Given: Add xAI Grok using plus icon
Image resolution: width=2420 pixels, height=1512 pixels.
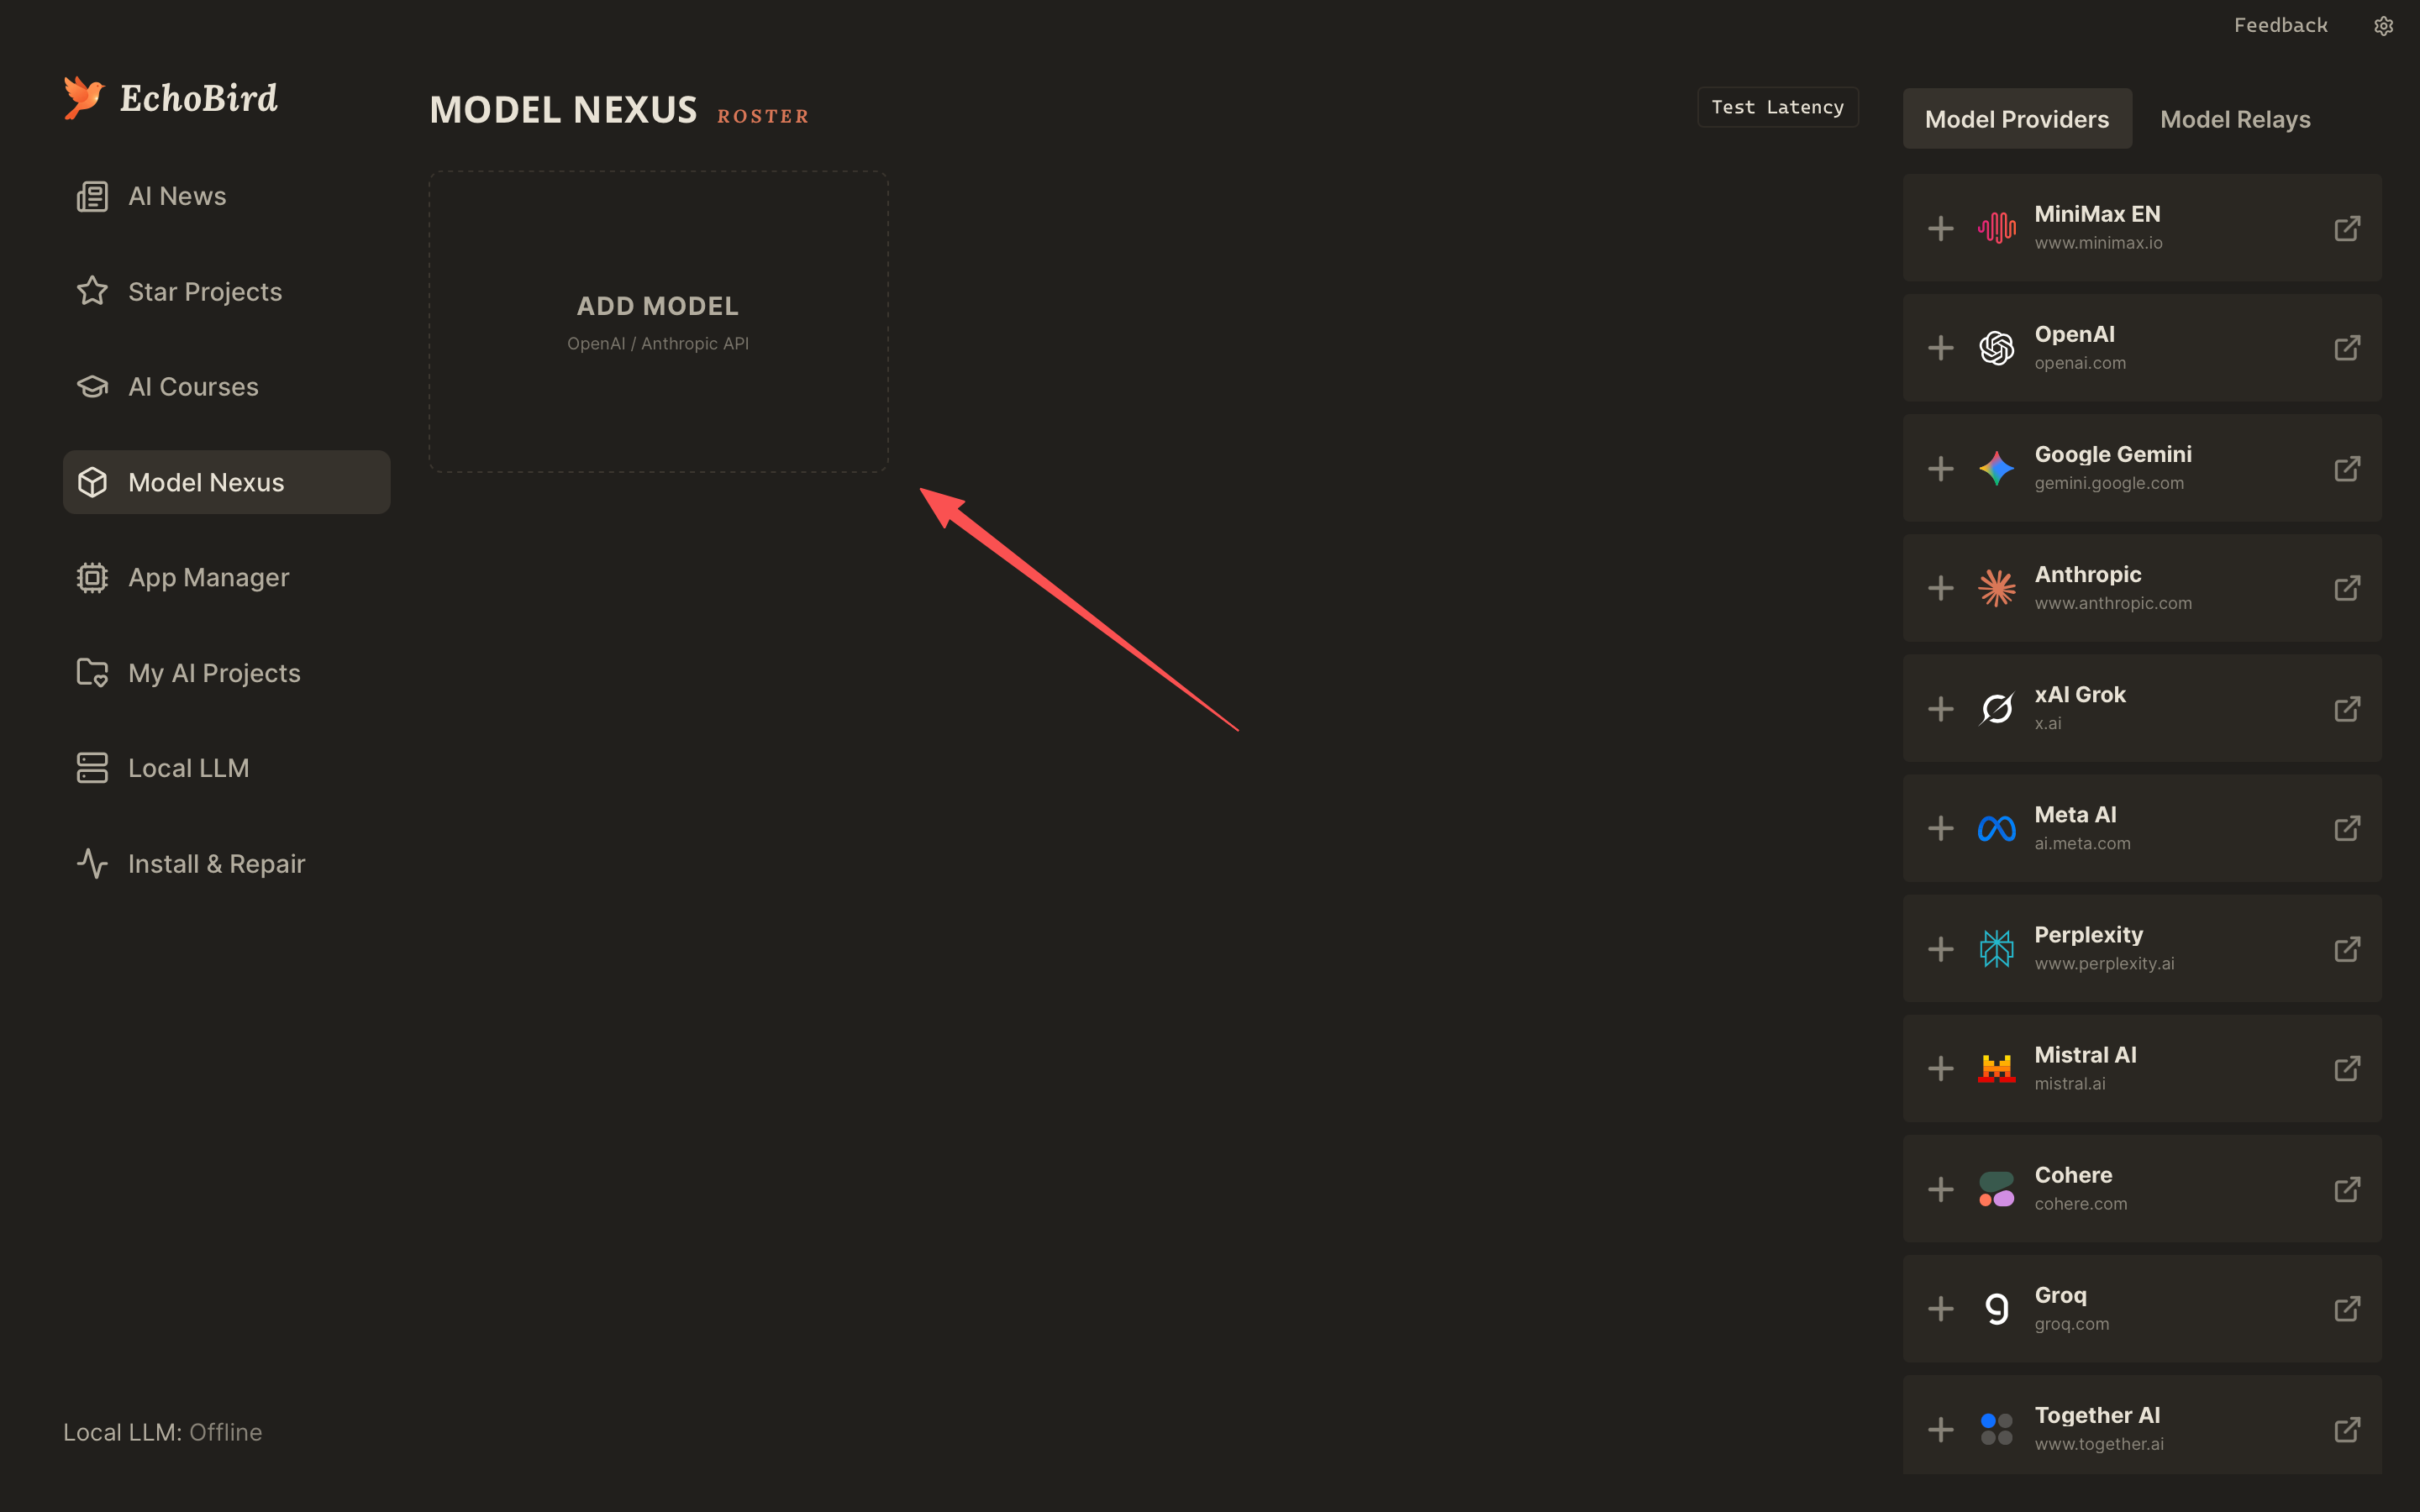Looking at the screenshot, I should [x=1940, y=709].
